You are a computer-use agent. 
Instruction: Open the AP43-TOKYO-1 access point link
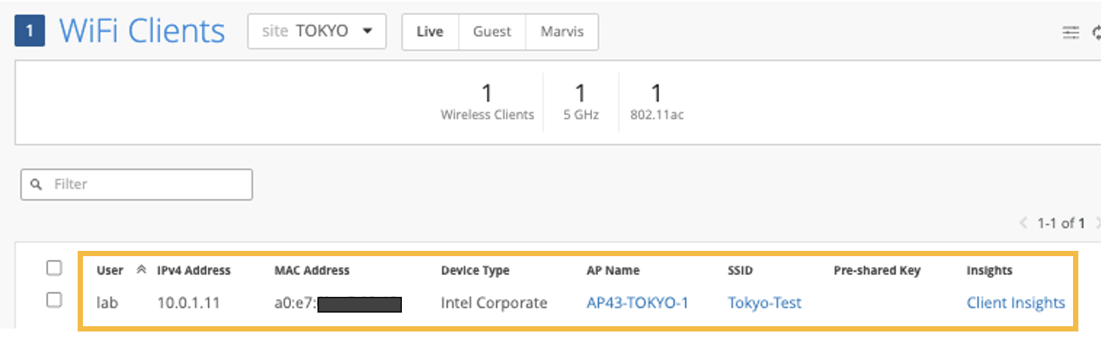point(637,303)
